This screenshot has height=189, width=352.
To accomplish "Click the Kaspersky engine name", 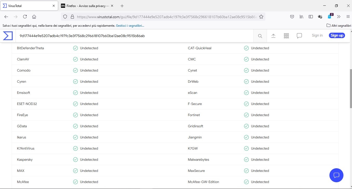I will pyautogui.click(x=25, y=160).
